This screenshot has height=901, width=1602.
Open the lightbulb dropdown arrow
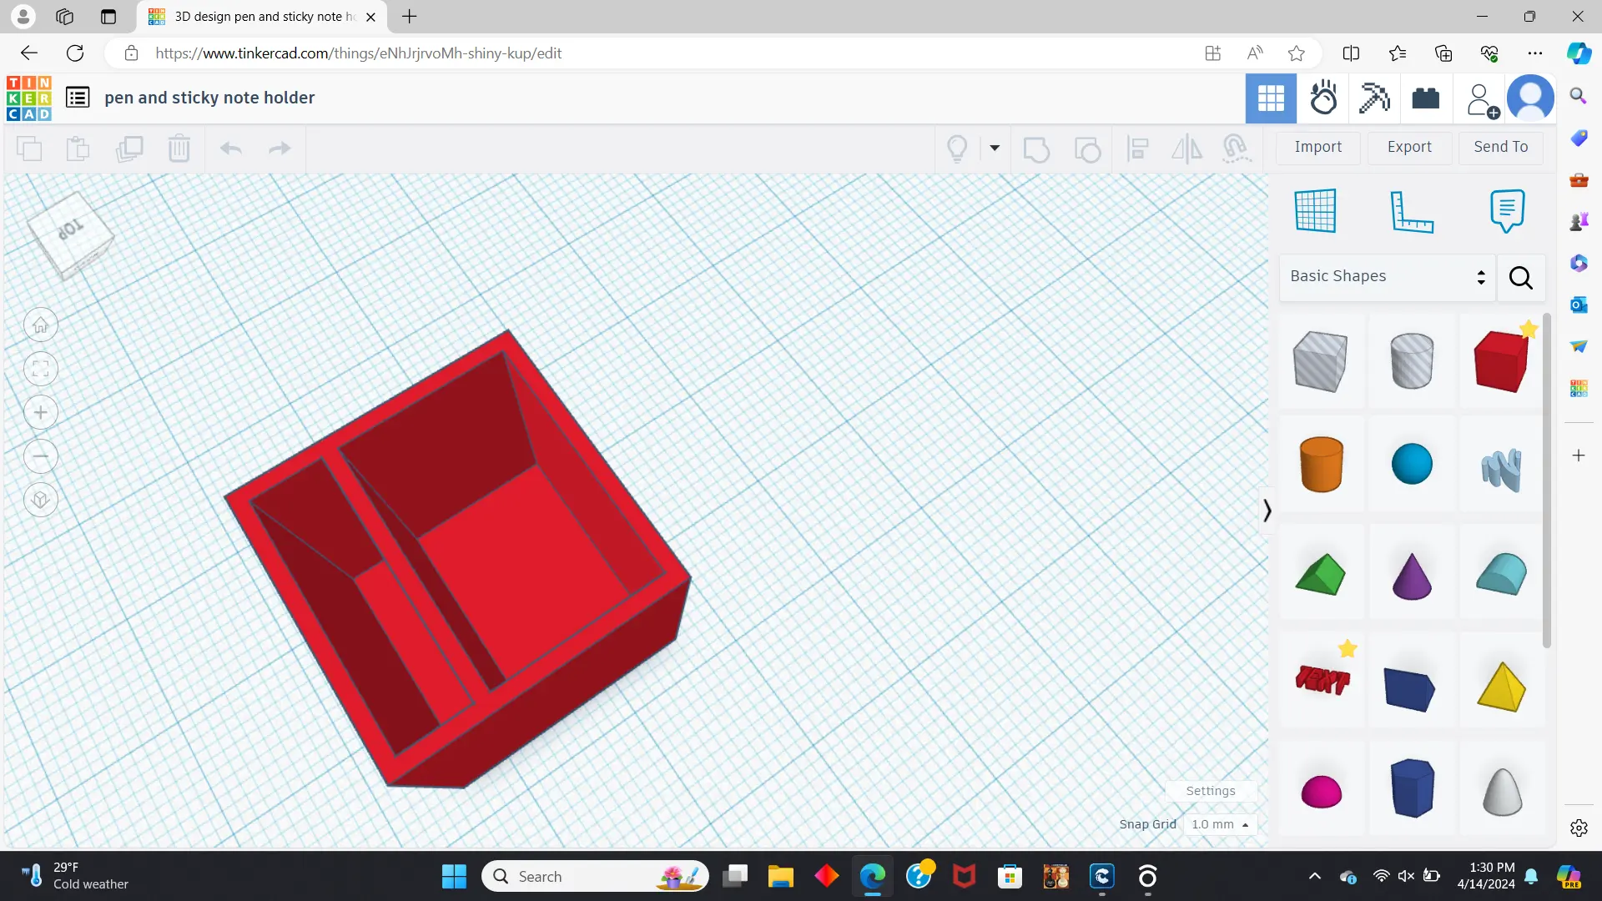tap(995, 148)
